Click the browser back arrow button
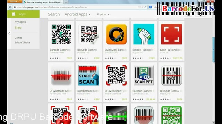222x124 pixels. [x=10, y=7]
